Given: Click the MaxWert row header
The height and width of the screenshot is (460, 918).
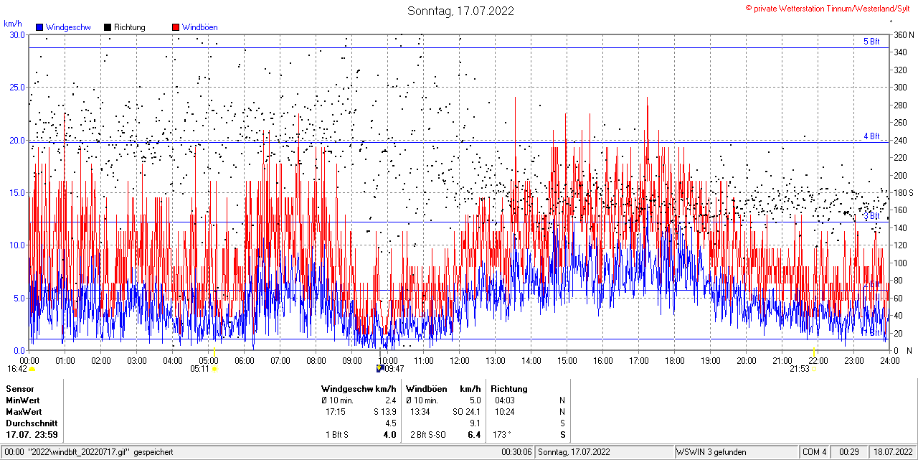Looking at the screenshot, I should [24, 412].
